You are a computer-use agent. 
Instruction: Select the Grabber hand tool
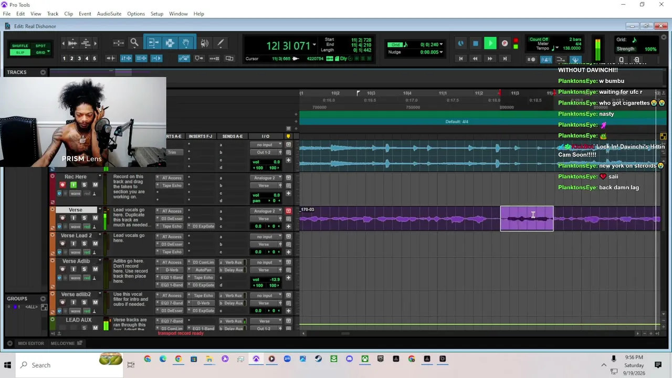[x=186, y=43]
